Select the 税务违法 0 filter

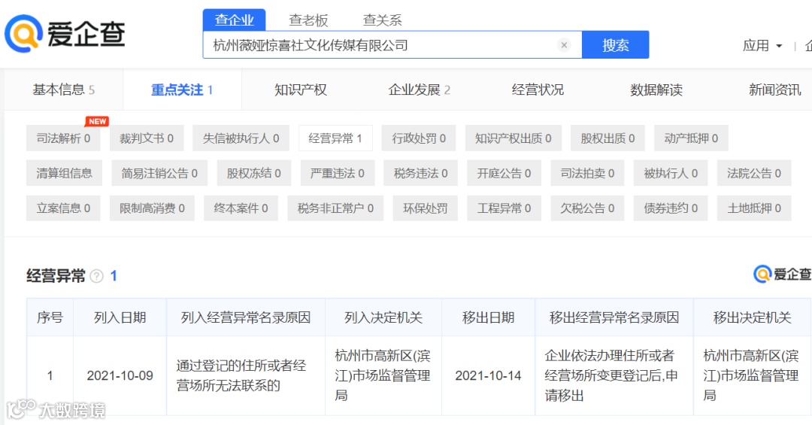coord(420,173)
